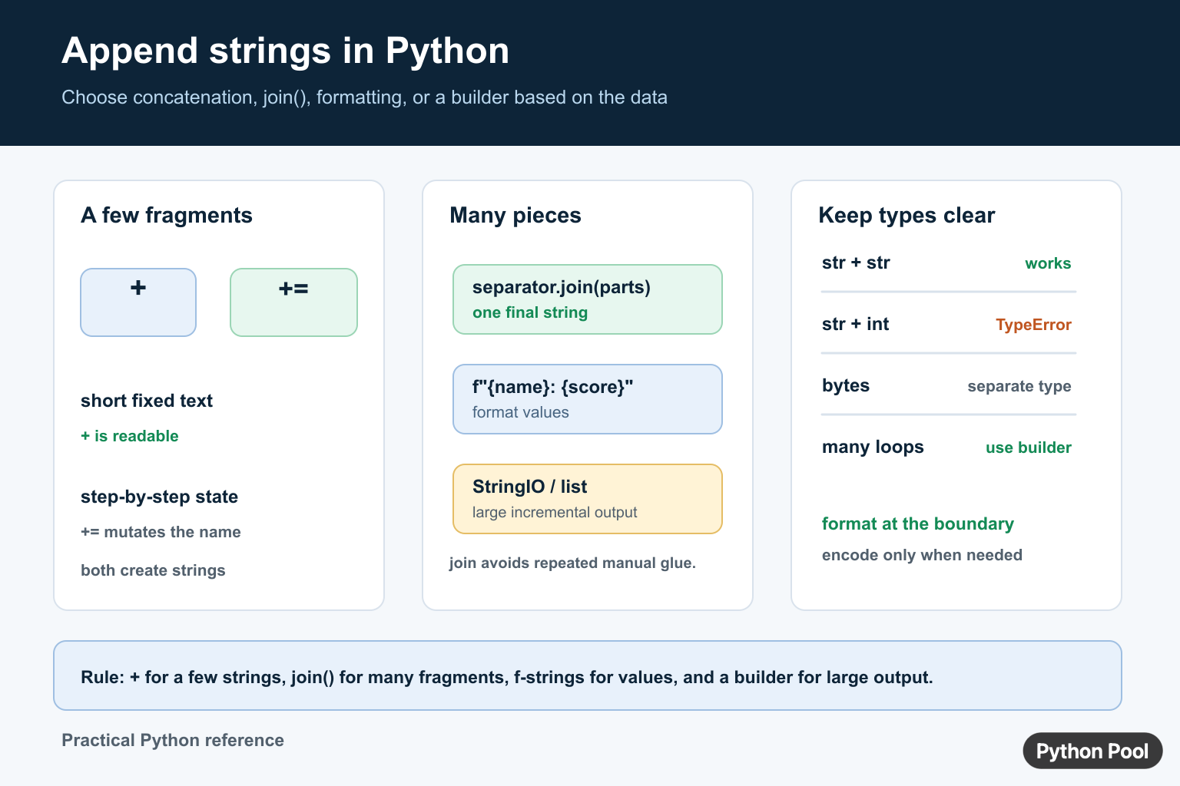Click the 'many loops' row label
The image size is (1180, 786).
point(873,447)
